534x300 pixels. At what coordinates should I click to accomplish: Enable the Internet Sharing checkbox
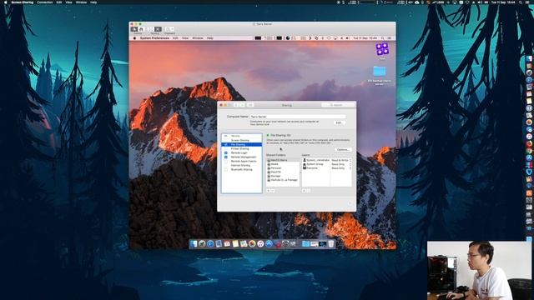click(x=226, y=165)
